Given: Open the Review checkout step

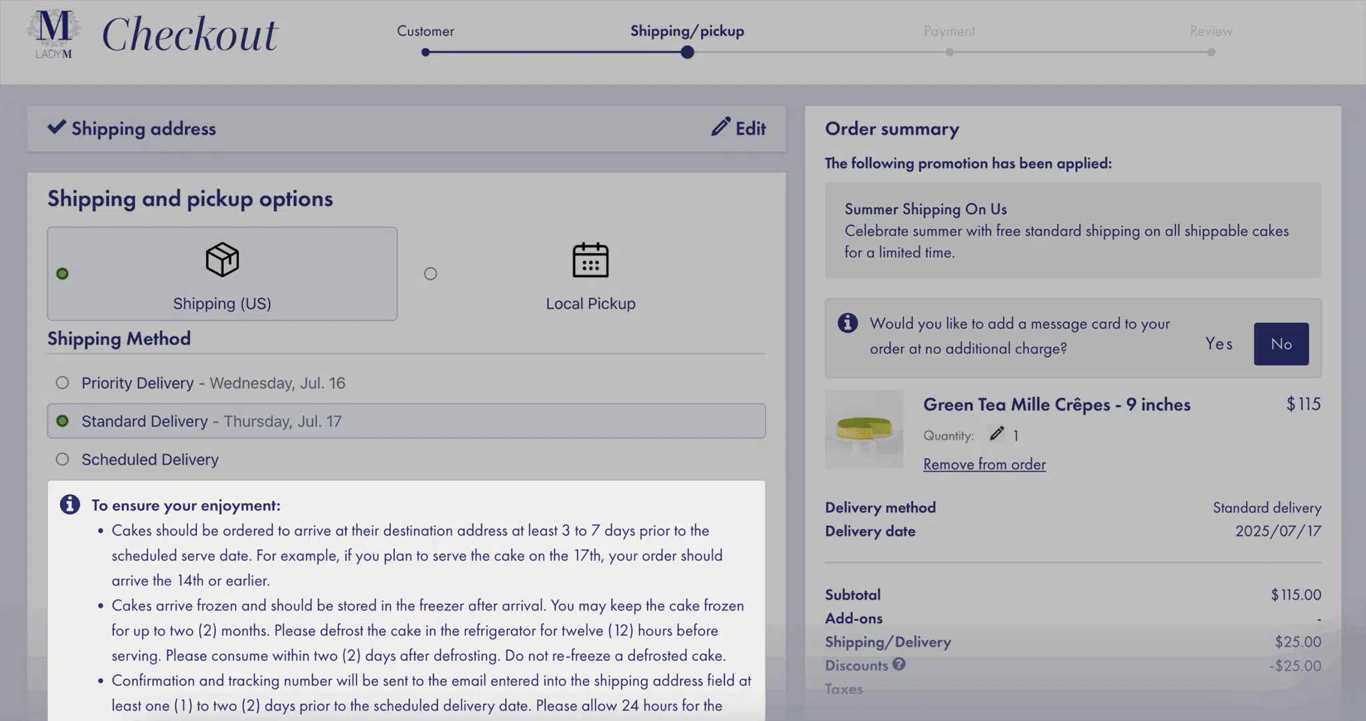Looking at the screenshot, I should tap(1211, 31).
